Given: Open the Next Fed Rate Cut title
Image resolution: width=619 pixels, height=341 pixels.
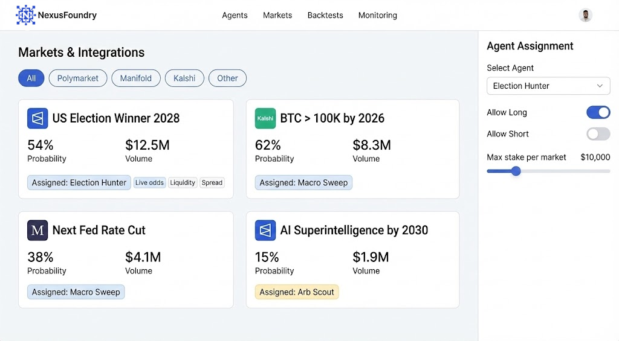Looking at the screenshot, I should pos(99,230).
